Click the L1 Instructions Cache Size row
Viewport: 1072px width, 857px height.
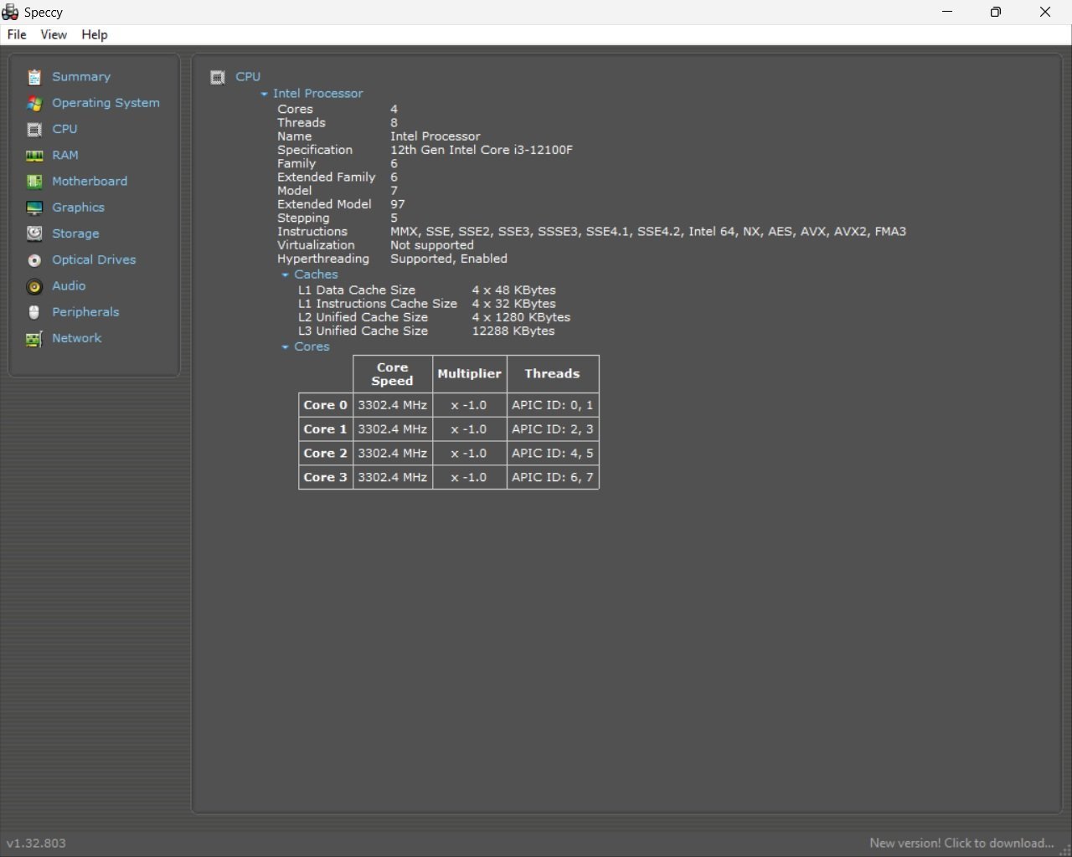tap(427, 304)
